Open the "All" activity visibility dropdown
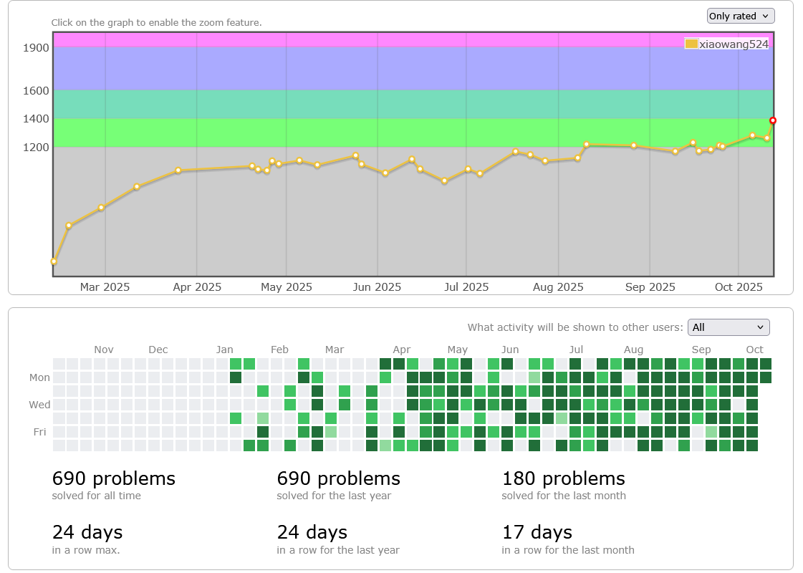803x573 pixels. [x=729, y=327]
